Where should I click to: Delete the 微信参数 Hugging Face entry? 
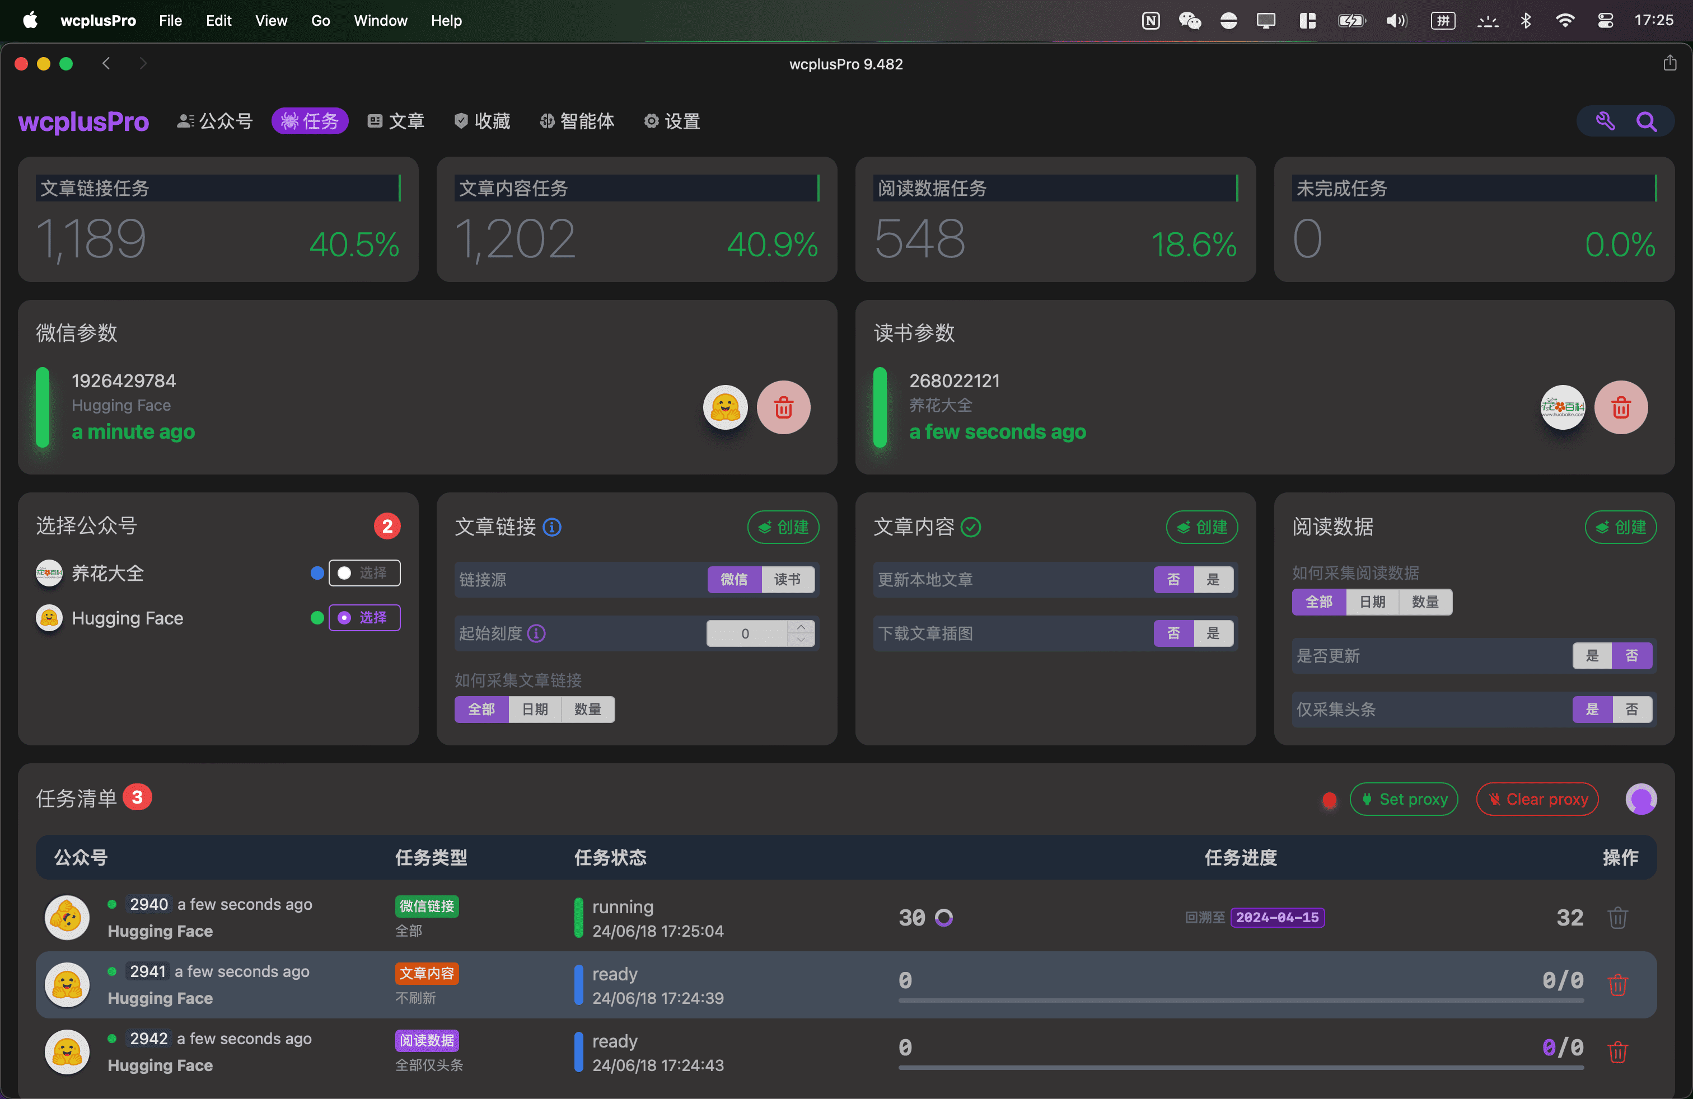tap(783, 407)
